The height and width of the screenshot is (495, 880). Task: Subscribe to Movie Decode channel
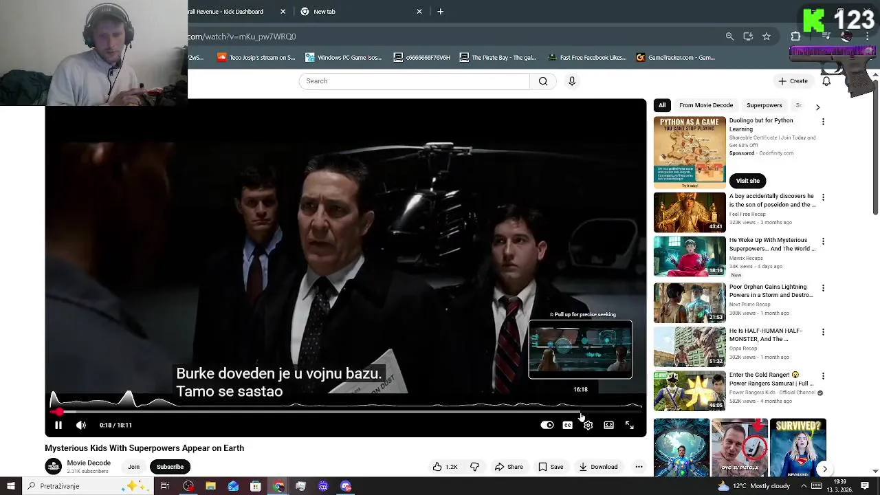[170, 467]
